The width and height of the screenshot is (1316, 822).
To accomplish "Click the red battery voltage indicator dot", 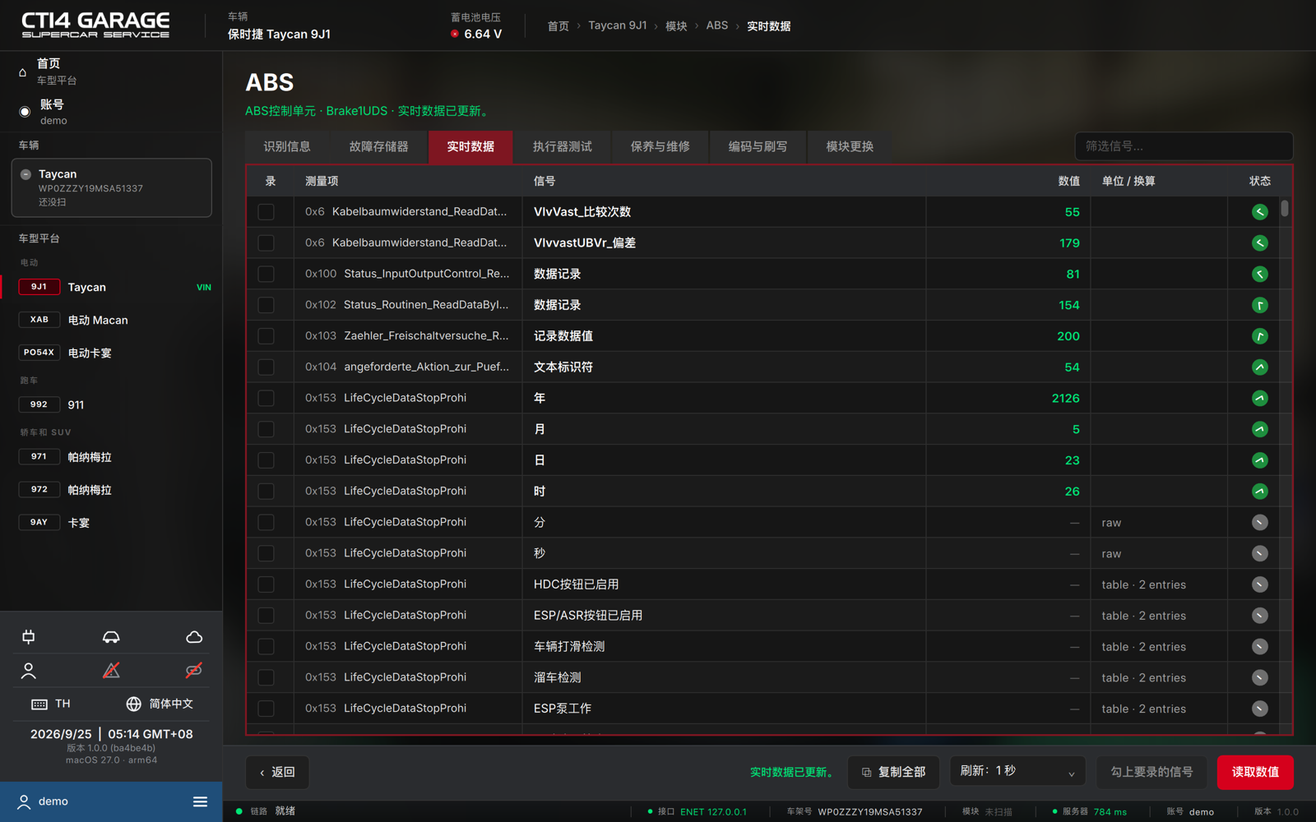I will point(455,34).
